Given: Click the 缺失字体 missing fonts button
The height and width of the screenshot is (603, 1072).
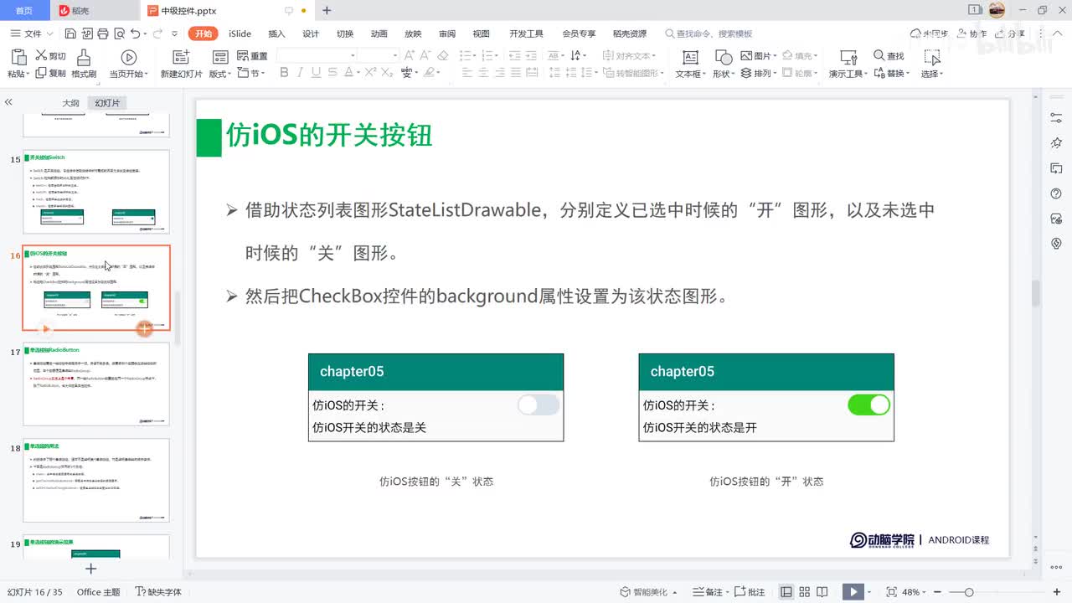Looking at the screenshot, I should [x=158, y=592].
